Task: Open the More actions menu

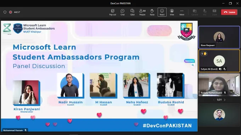Action: (x=182, y=12)
